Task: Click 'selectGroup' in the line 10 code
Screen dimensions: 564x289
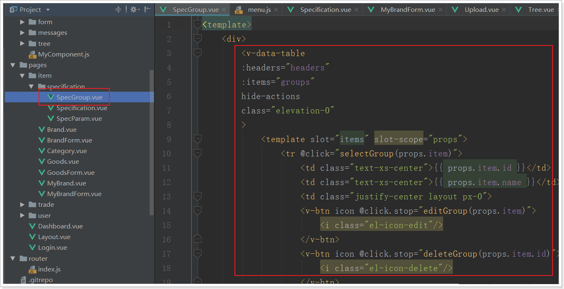Action: [367, 154]
